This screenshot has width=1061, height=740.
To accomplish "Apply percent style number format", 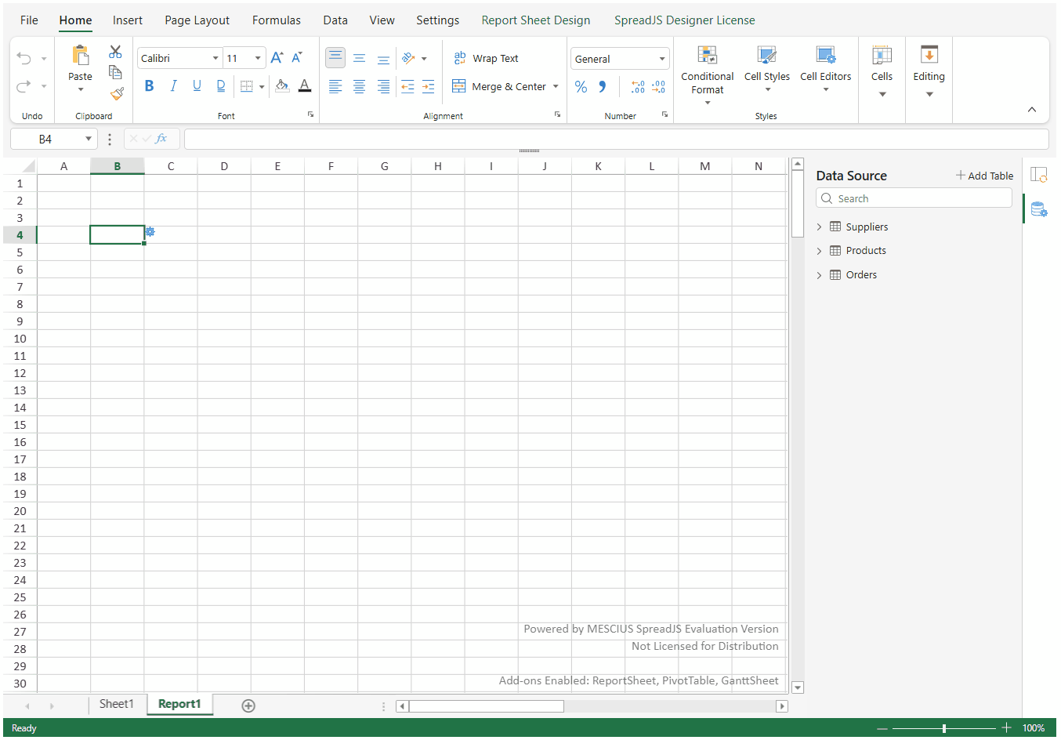I will pos(581,87).
